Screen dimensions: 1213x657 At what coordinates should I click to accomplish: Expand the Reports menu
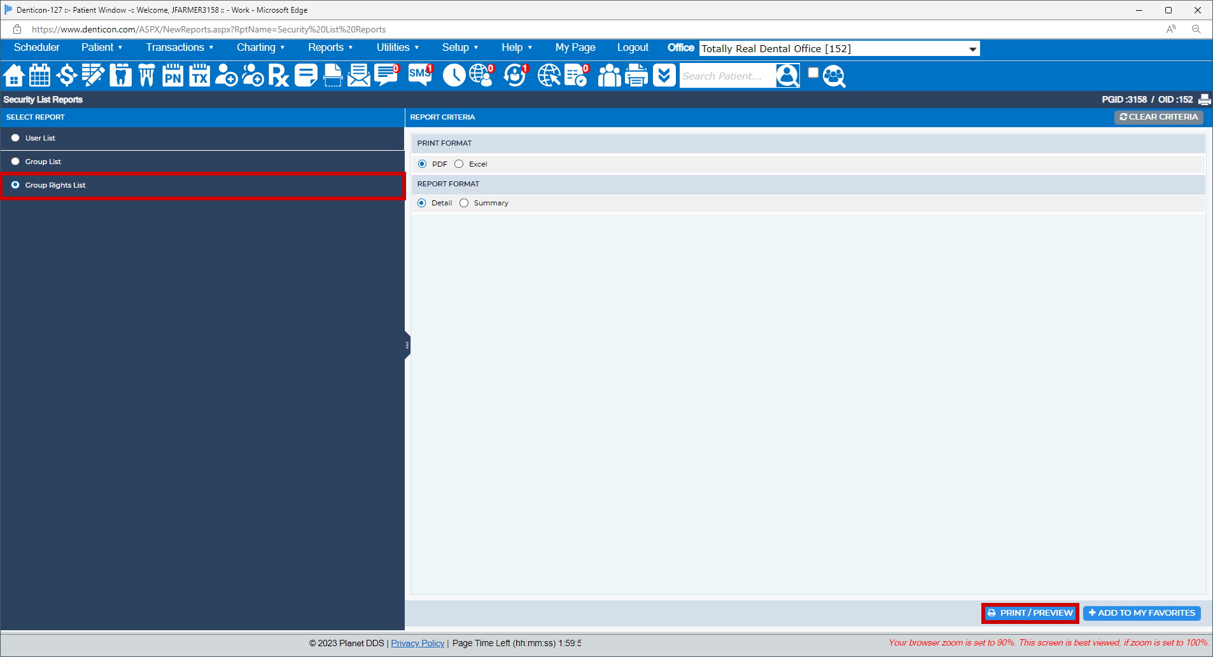330,48
